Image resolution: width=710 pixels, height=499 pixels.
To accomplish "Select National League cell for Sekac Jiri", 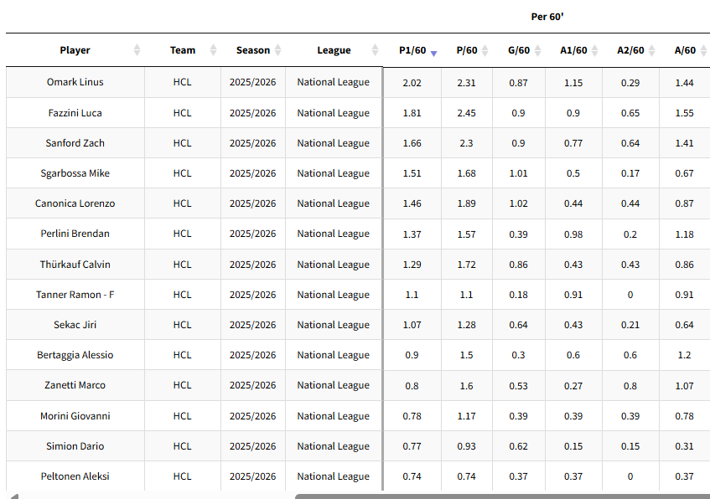I will click(333, 325).
